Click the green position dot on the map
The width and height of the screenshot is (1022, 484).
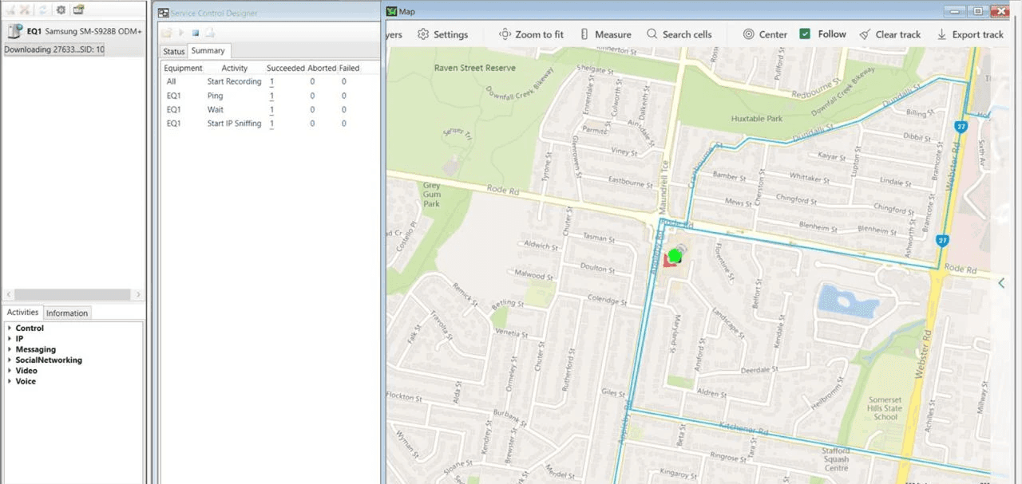[675, 256]
